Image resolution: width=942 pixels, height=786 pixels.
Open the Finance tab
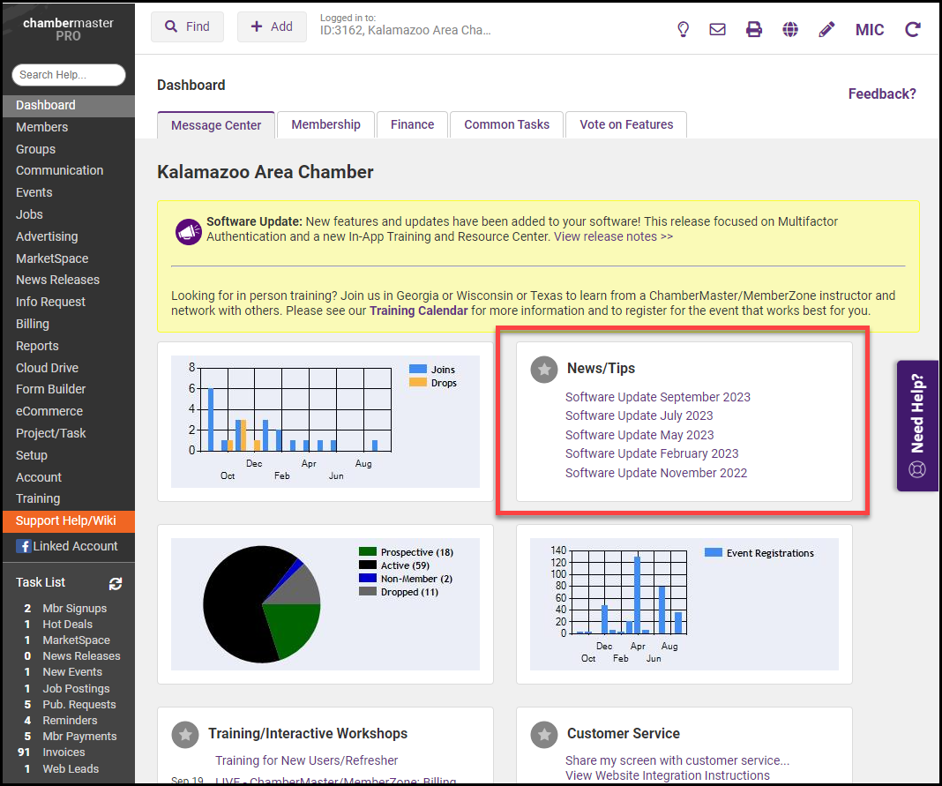(412, 124)
